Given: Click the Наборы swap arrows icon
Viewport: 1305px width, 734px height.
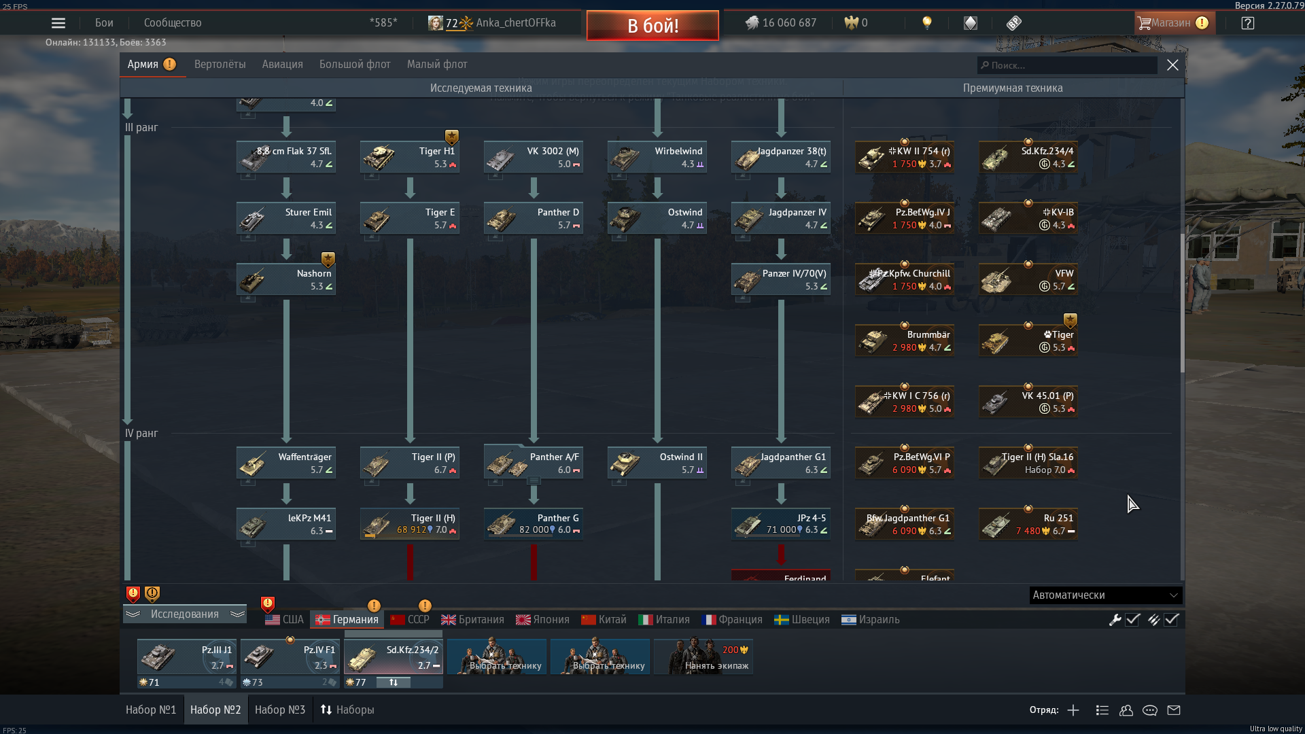Looking at the screenshot, I should click(326, 710).
